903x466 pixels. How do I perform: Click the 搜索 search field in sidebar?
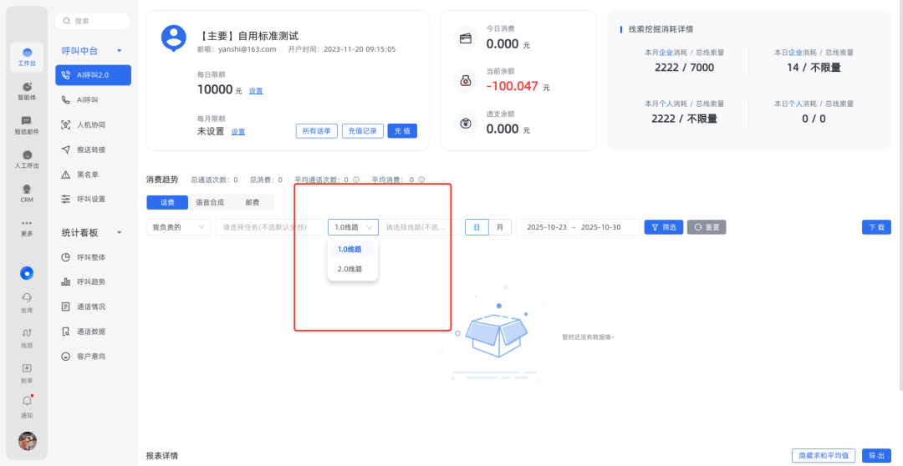94,21
